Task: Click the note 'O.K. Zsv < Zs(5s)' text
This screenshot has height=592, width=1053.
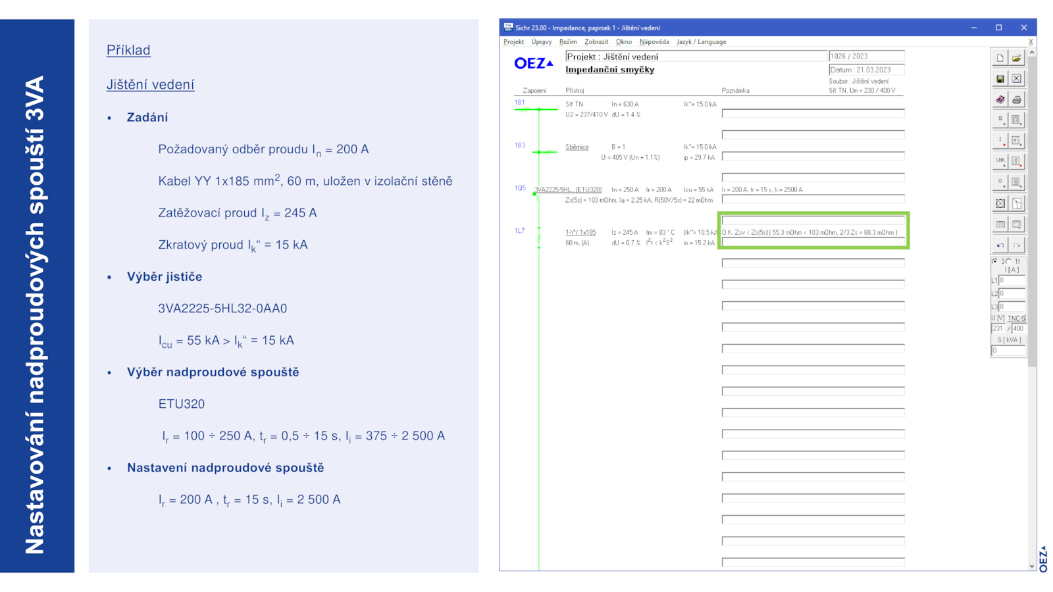Action: tap(809, 233)
